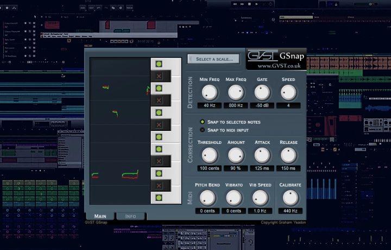Click the Max Freq knob
The height and width of the screenshot is (250, 391).
[x=236, y=92]
